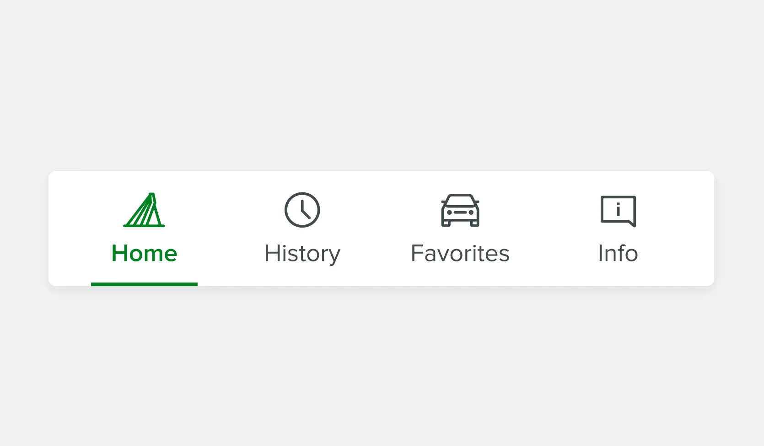Image resolution: width=764 pixels, height=446 pixels.
Task: Click white space between Home and History
Action: pyautogui.click(x=223, y=228)
